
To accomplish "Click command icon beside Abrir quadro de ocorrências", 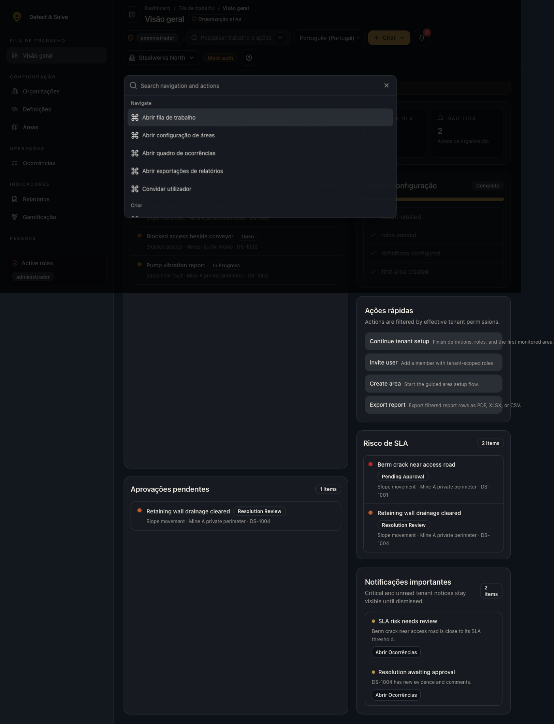I will pyautogui.click(x=135, y=153).
